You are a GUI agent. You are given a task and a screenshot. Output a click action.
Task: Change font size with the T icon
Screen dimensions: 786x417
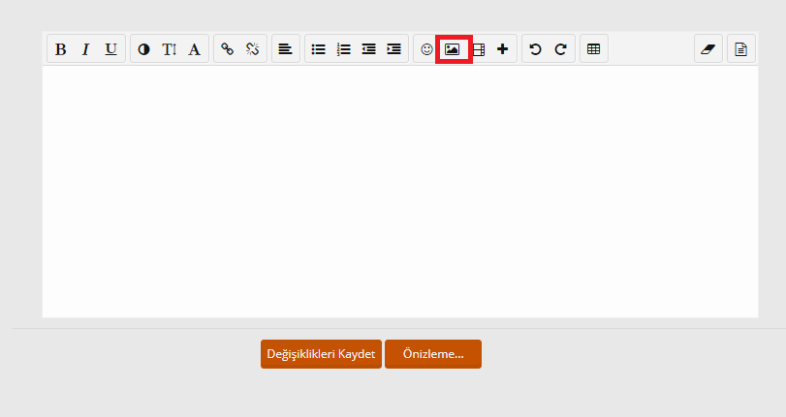[x=169, y=49]
